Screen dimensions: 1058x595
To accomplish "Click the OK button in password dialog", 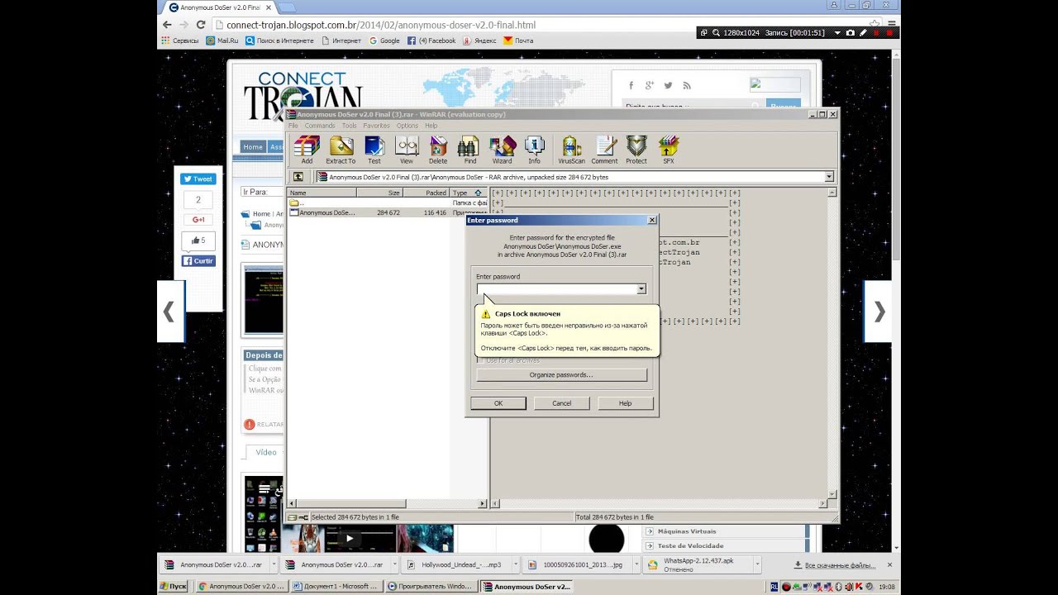I will [x=498, y=403].
